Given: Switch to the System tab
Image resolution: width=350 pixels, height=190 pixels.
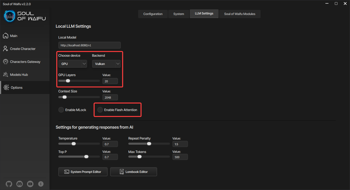Looking at the screenshot, I should tap(179, 14).
